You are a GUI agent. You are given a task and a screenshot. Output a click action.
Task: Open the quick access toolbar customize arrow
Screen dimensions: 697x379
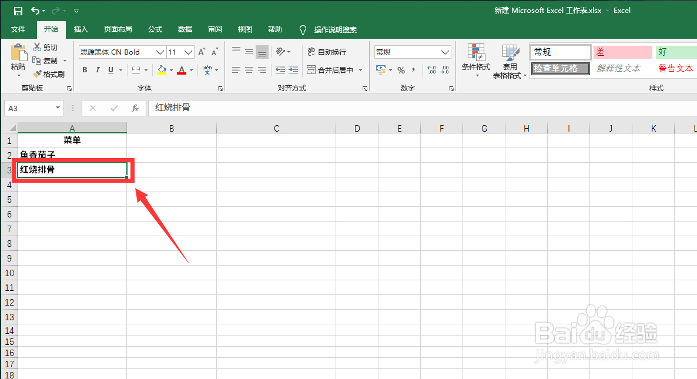76,11
